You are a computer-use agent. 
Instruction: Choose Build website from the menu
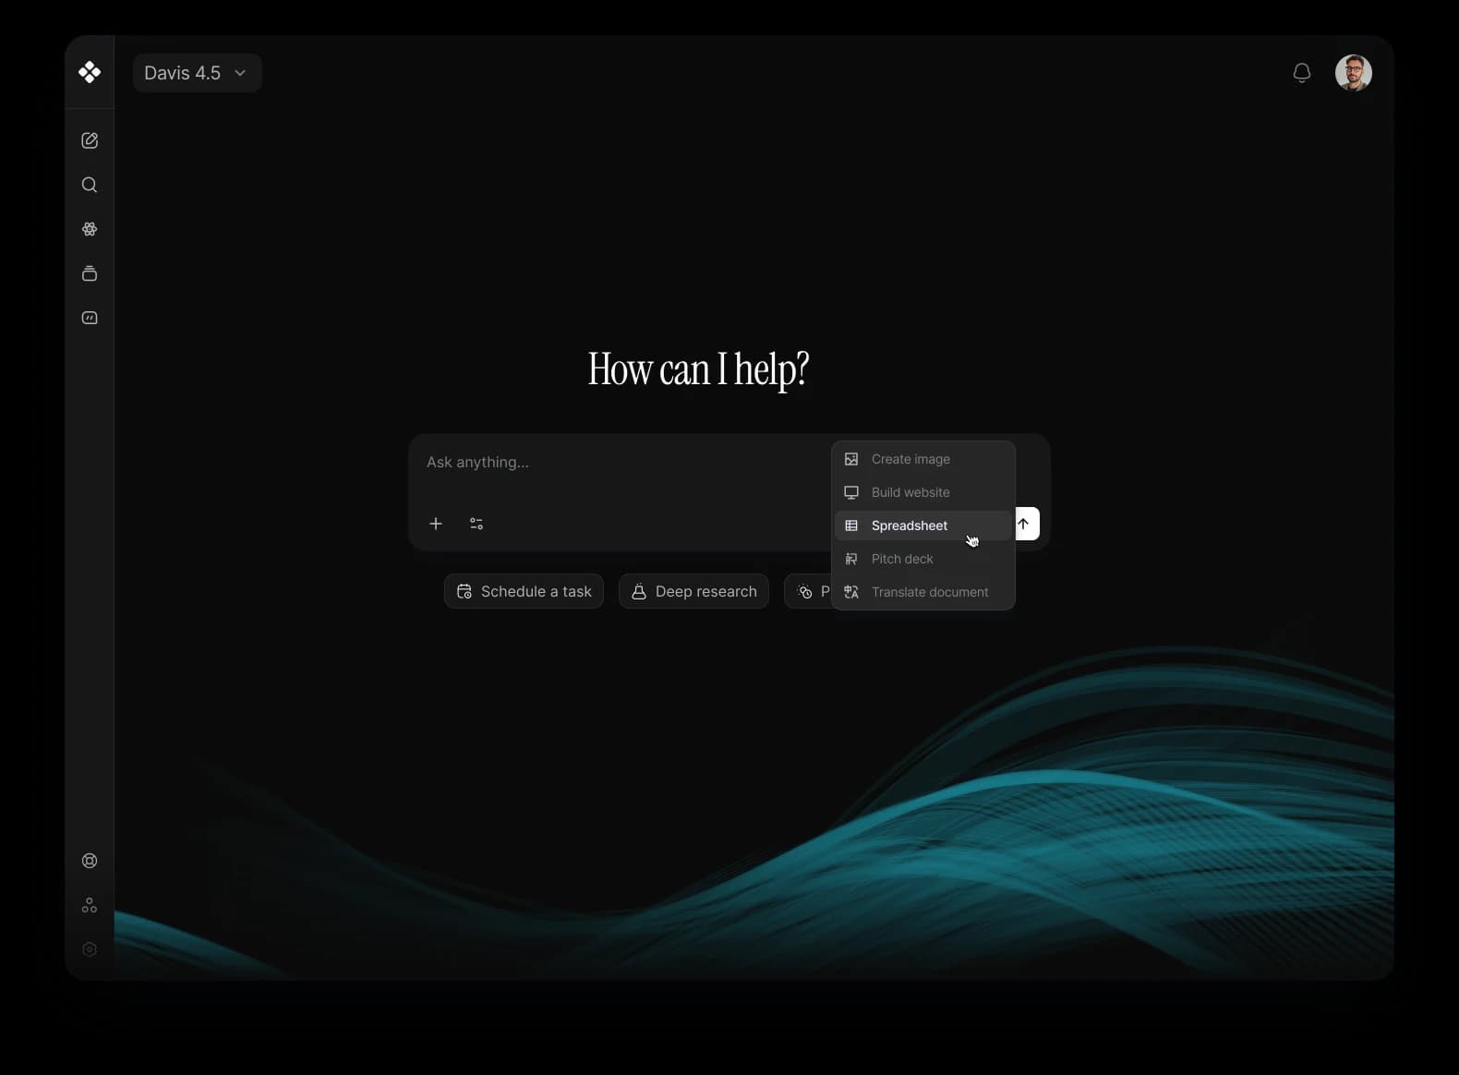tap(923, 492)
